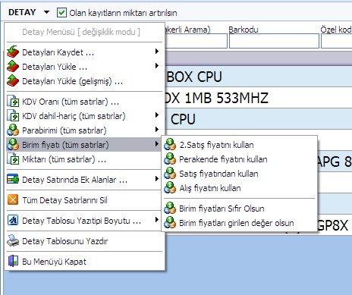Click the Miktarı document icon
352x295 pixels.
pos(13,159)
